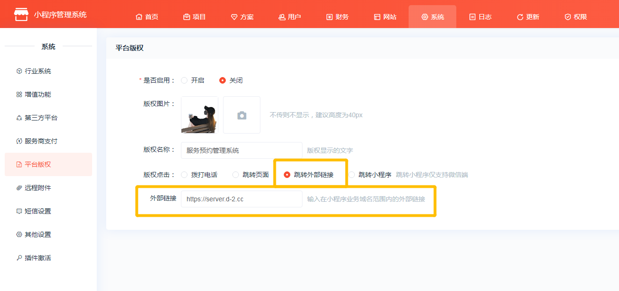
Task: Click the yen icon beside 财务
Action: (x=330, y=17)
